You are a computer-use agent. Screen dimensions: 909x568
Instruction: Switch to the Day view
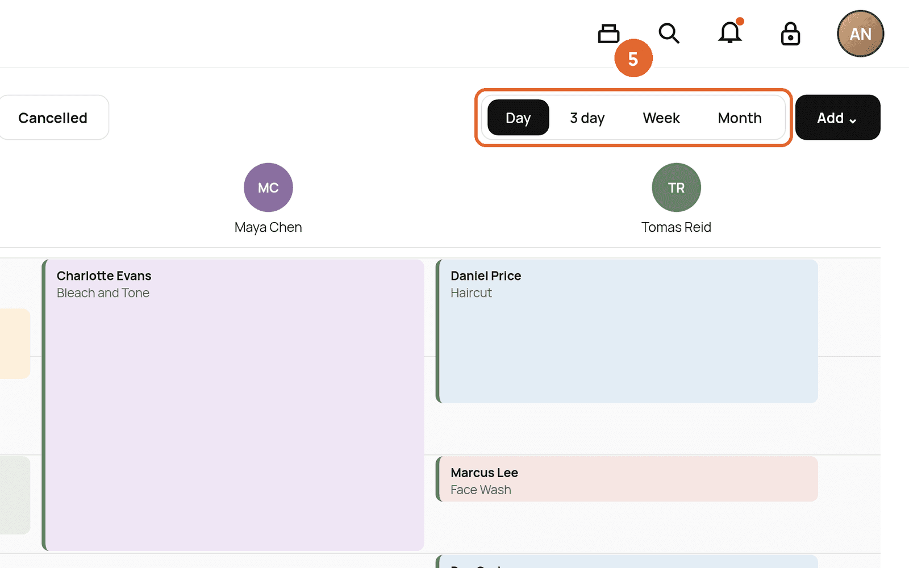pyautogui.click(x=518, y=118)
